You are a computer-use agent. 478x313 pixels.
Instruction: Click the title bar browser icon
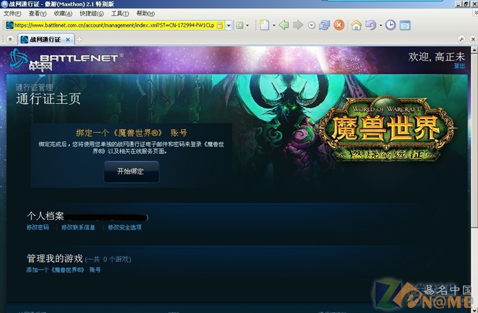(x=4, y=4)
